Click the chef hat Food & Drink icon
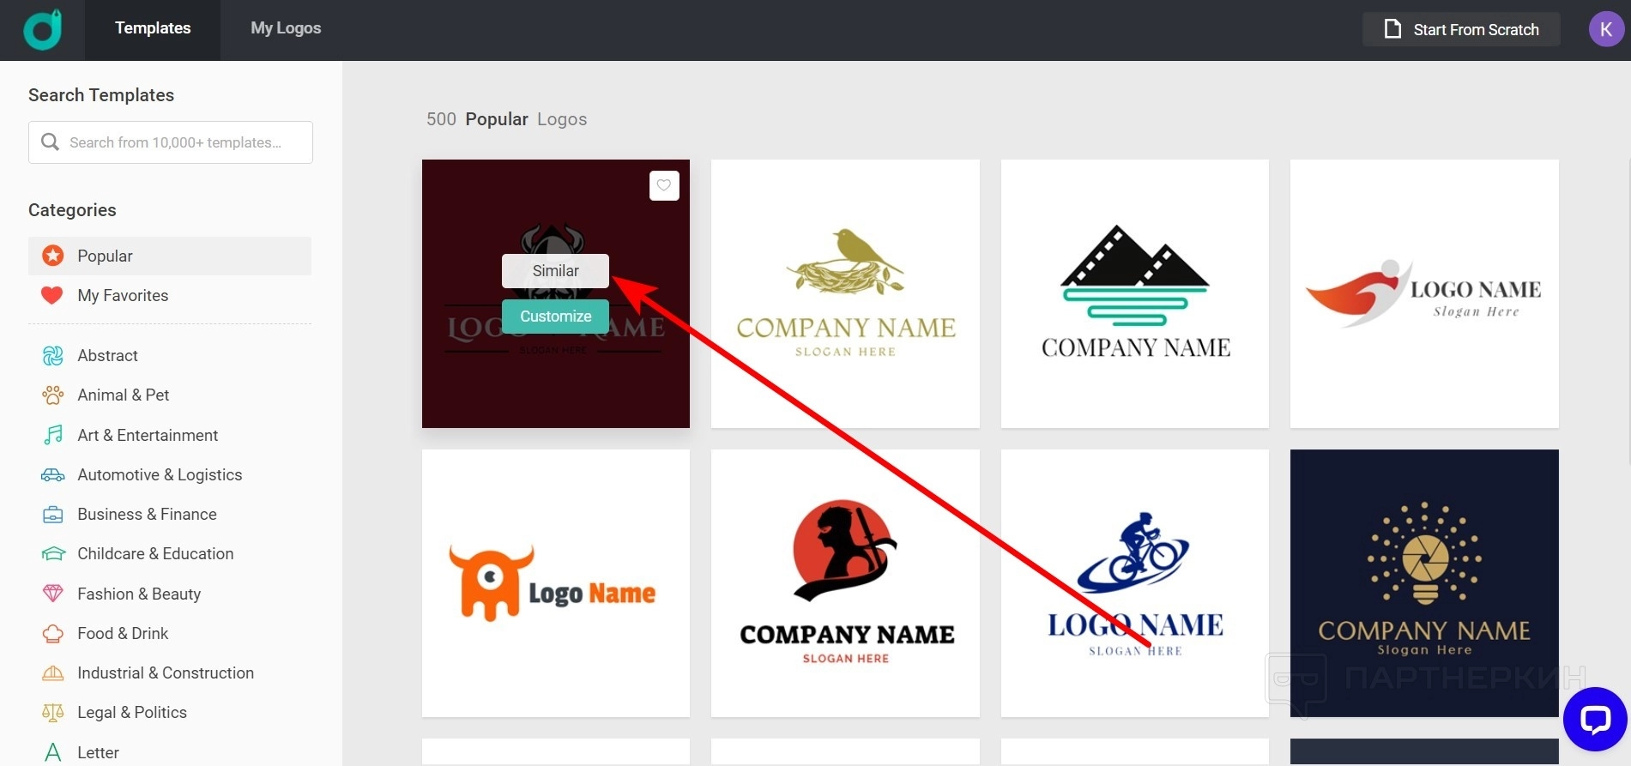The height and width of the screenshot is (766, 1631). (x=52, y=633)
